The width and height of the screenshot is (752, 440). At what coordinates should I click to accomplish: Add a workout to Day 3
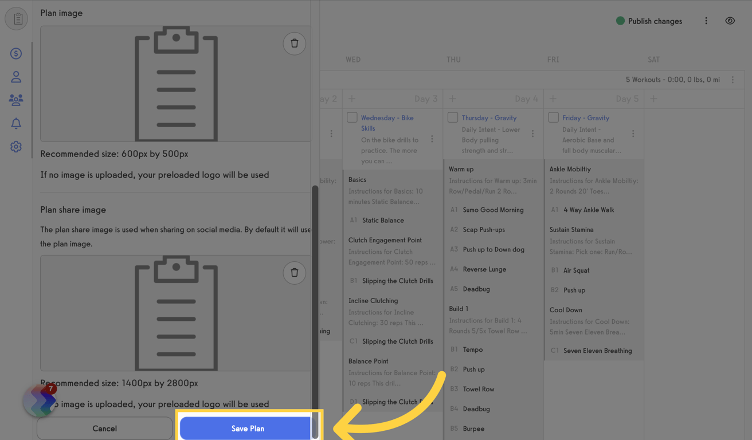(x=352, y=99)
